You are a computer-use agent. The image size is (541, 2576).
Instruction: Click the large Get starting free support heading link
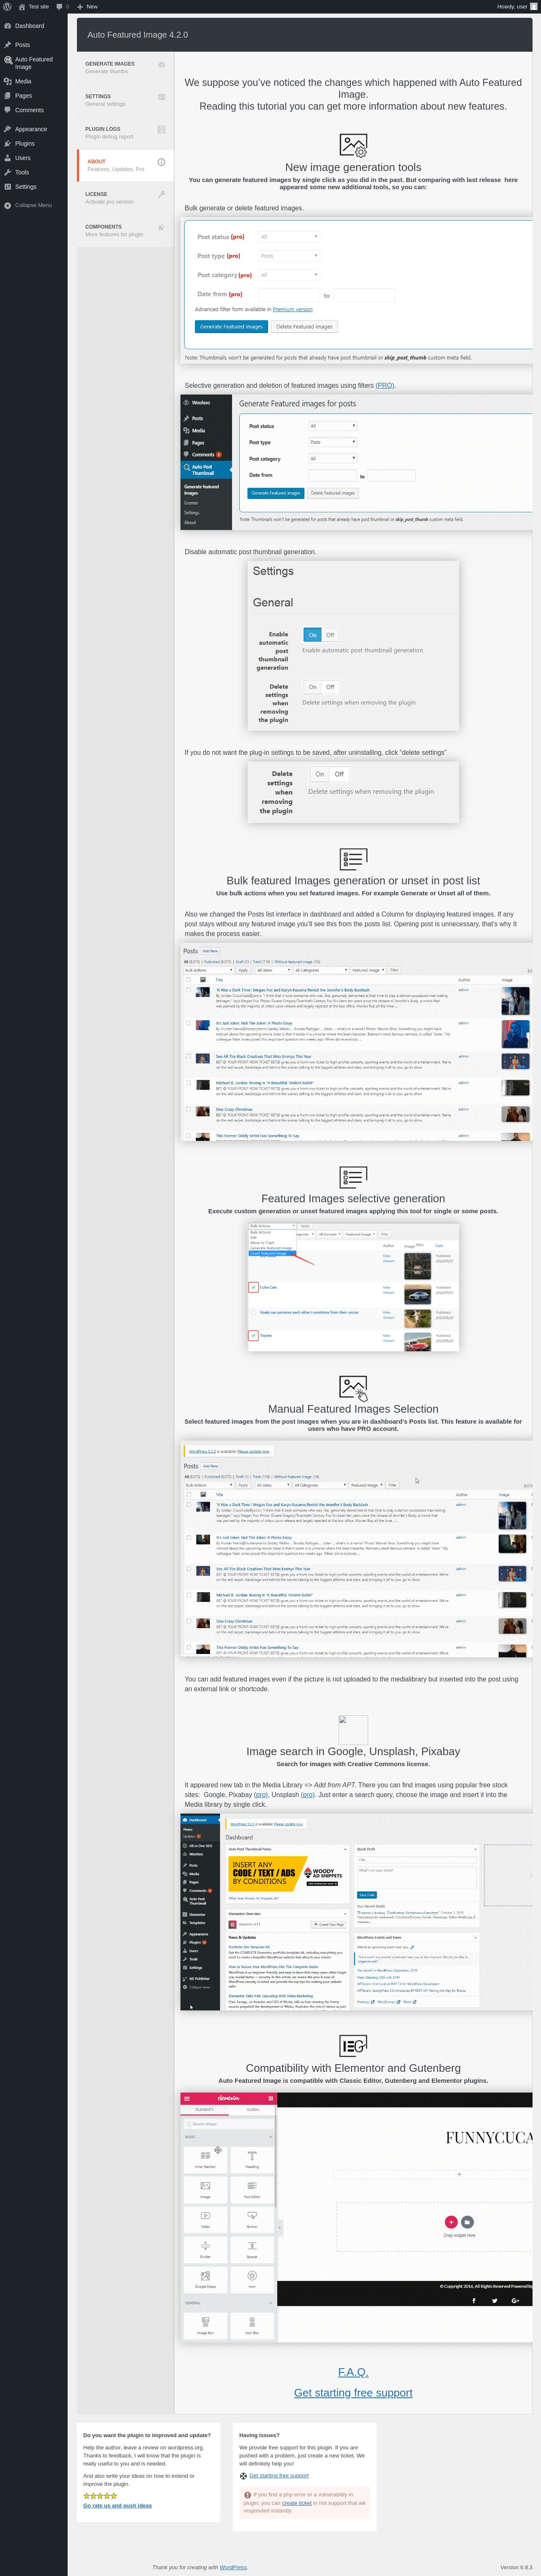tap(353, 2393)
